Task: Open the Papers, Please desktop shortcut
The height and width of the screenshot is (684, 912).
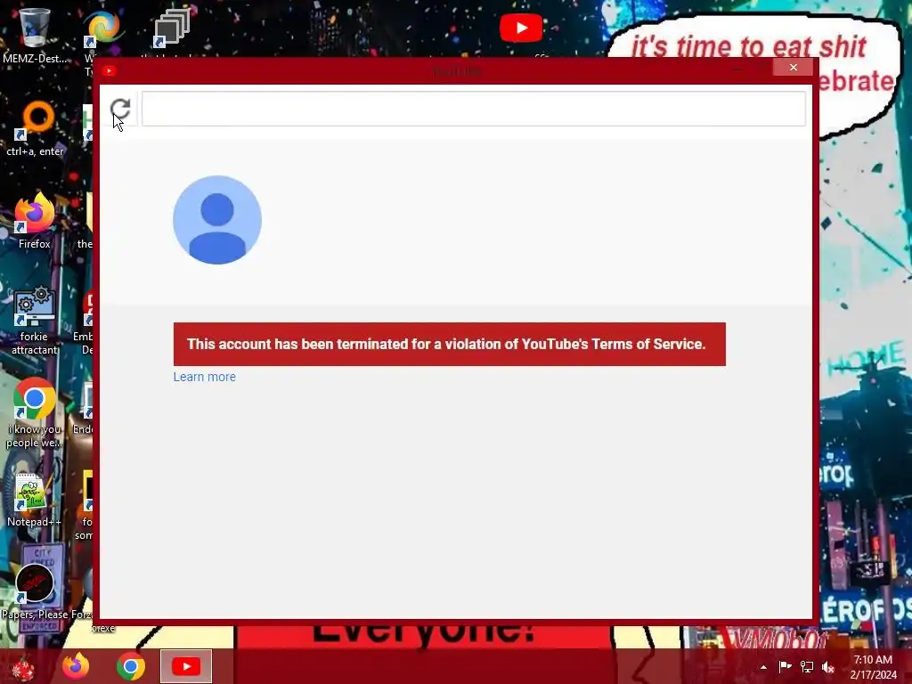Action: (35, 590)
